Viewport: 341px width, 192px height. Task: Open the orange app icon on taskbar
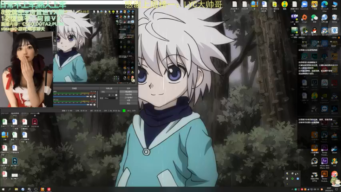pyautogui.click(x=42, y=189)
